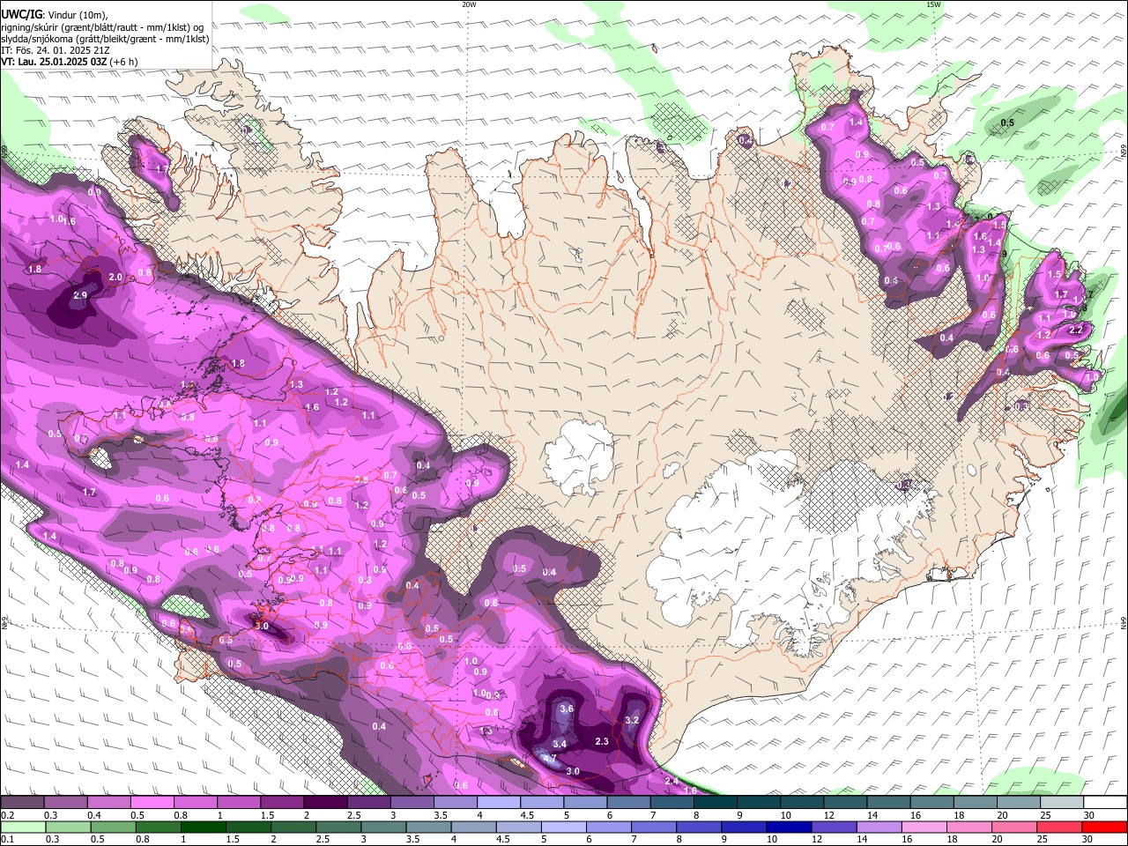This screenshot has width=1128, height=846.
Task: Click the violet 12–14 rain-scale swatch
Action: pos(834,827)
